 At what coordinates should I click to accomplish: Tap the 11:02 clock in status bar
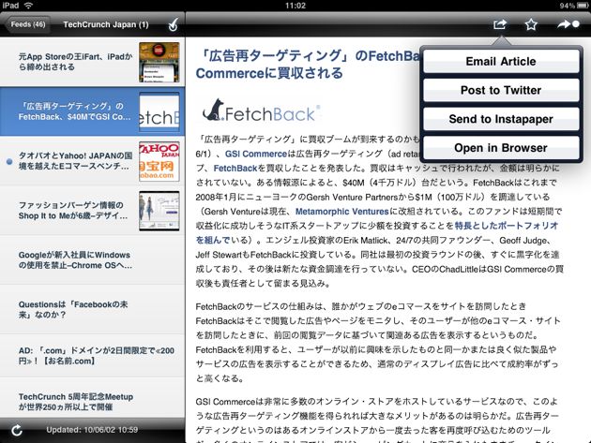pos(295,6)
